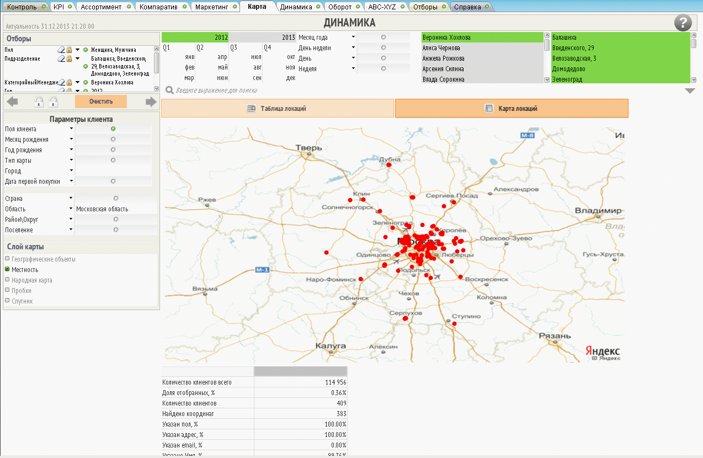Click the red client marker near Ступино
Image resolution: width=703 pixels, height=458 pixels.
point(454,323)
